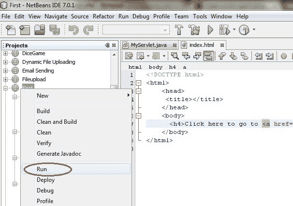
Task: Close the index.html tab
Action: click(222, 45)
